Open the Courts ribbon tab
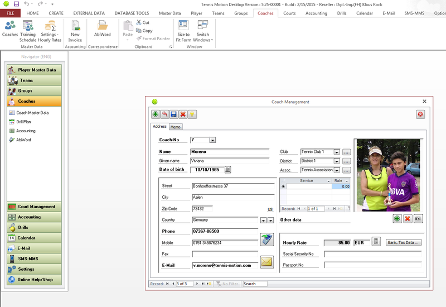 [x=289, y=13]
